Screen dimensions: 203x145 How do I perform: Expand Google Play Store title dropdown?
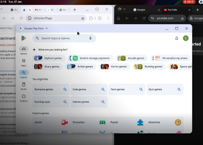[47, 28]
